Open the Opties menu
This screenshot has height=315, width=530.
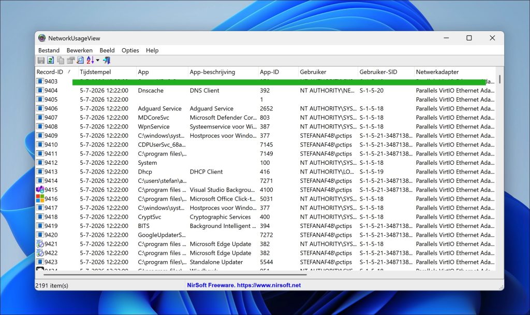pyautogui.click(x=130, y=50)
